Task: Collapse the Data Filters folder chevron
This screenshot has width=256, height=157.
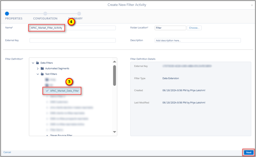Action: tap(33, 63)
